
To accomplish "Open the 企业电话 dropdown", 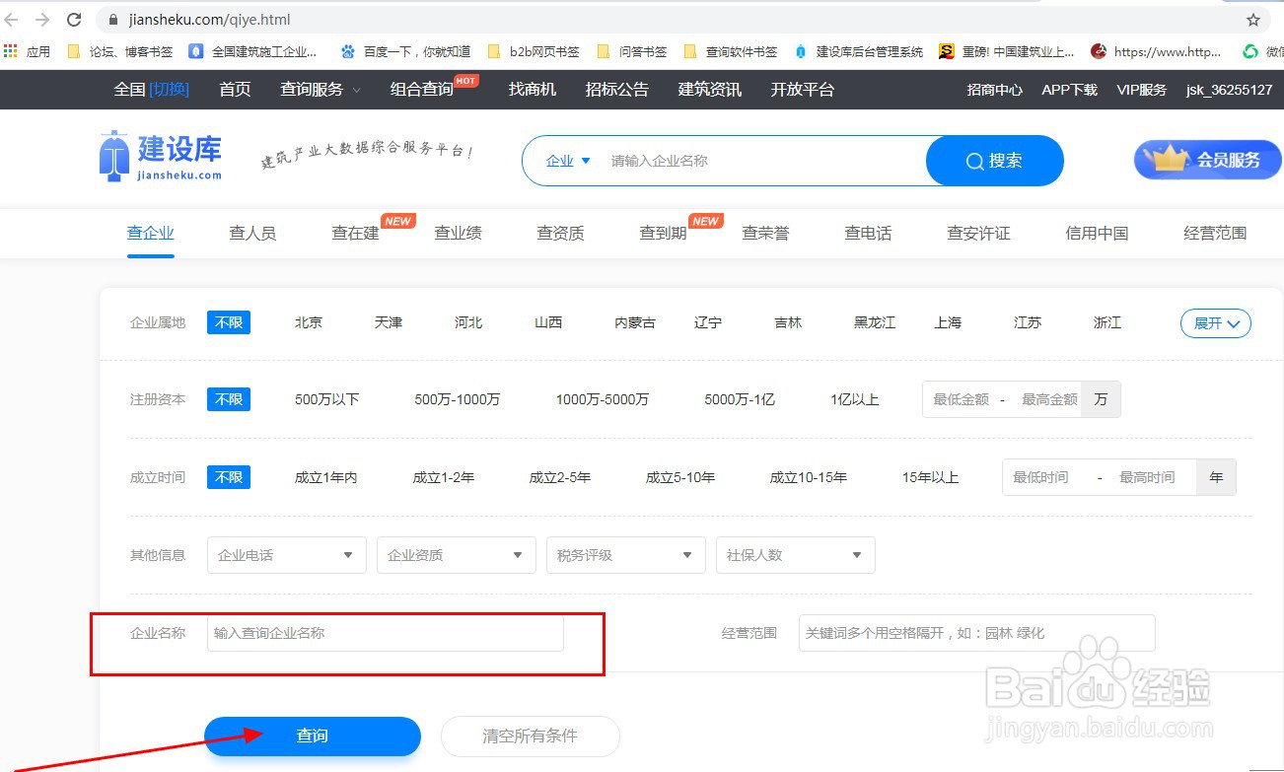I will point(286,555).
